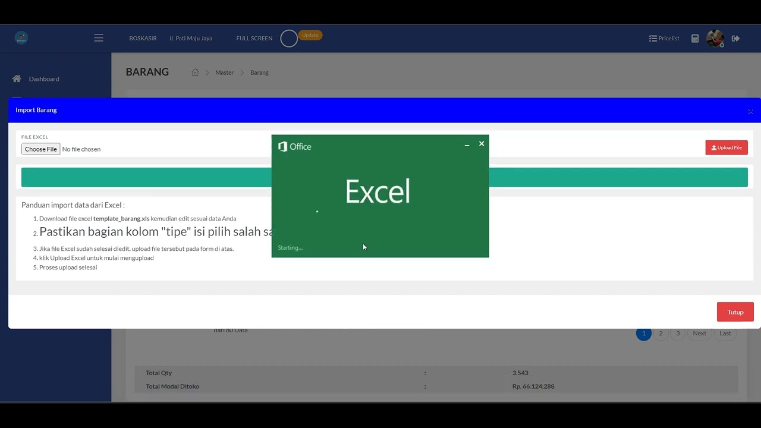Click the Total Qty label
Viewport: 761px width, 428px height.
159,373
